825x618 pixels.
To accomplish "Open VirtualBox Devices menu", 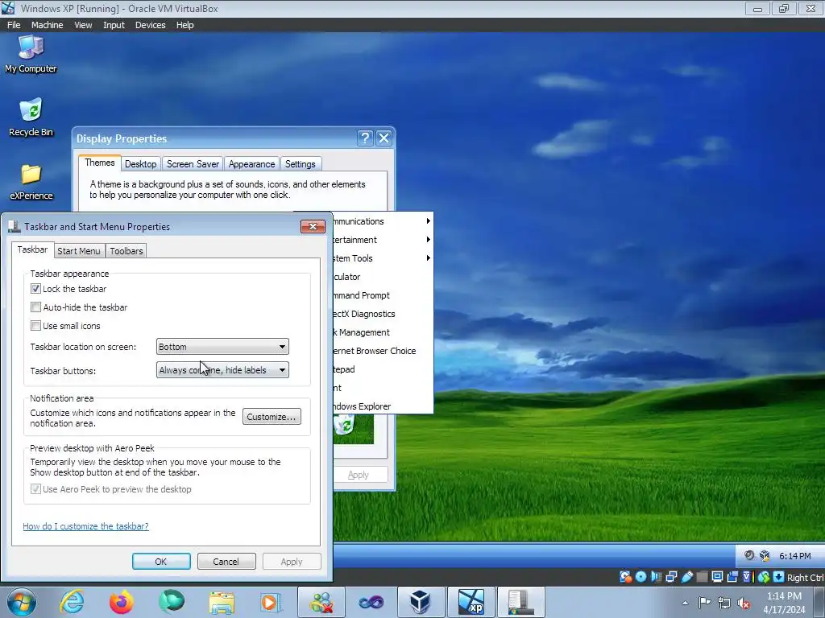I will (150, 25).
